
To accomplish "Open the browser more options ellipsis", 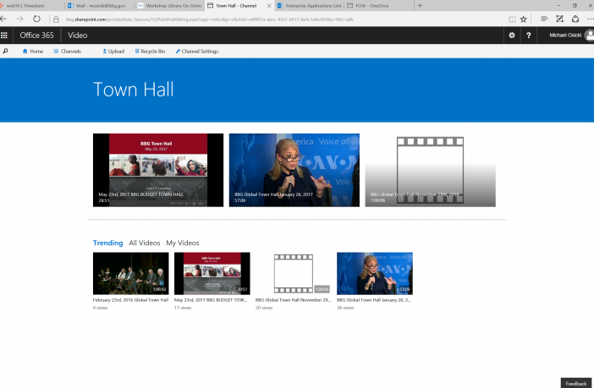I will 591,19.
